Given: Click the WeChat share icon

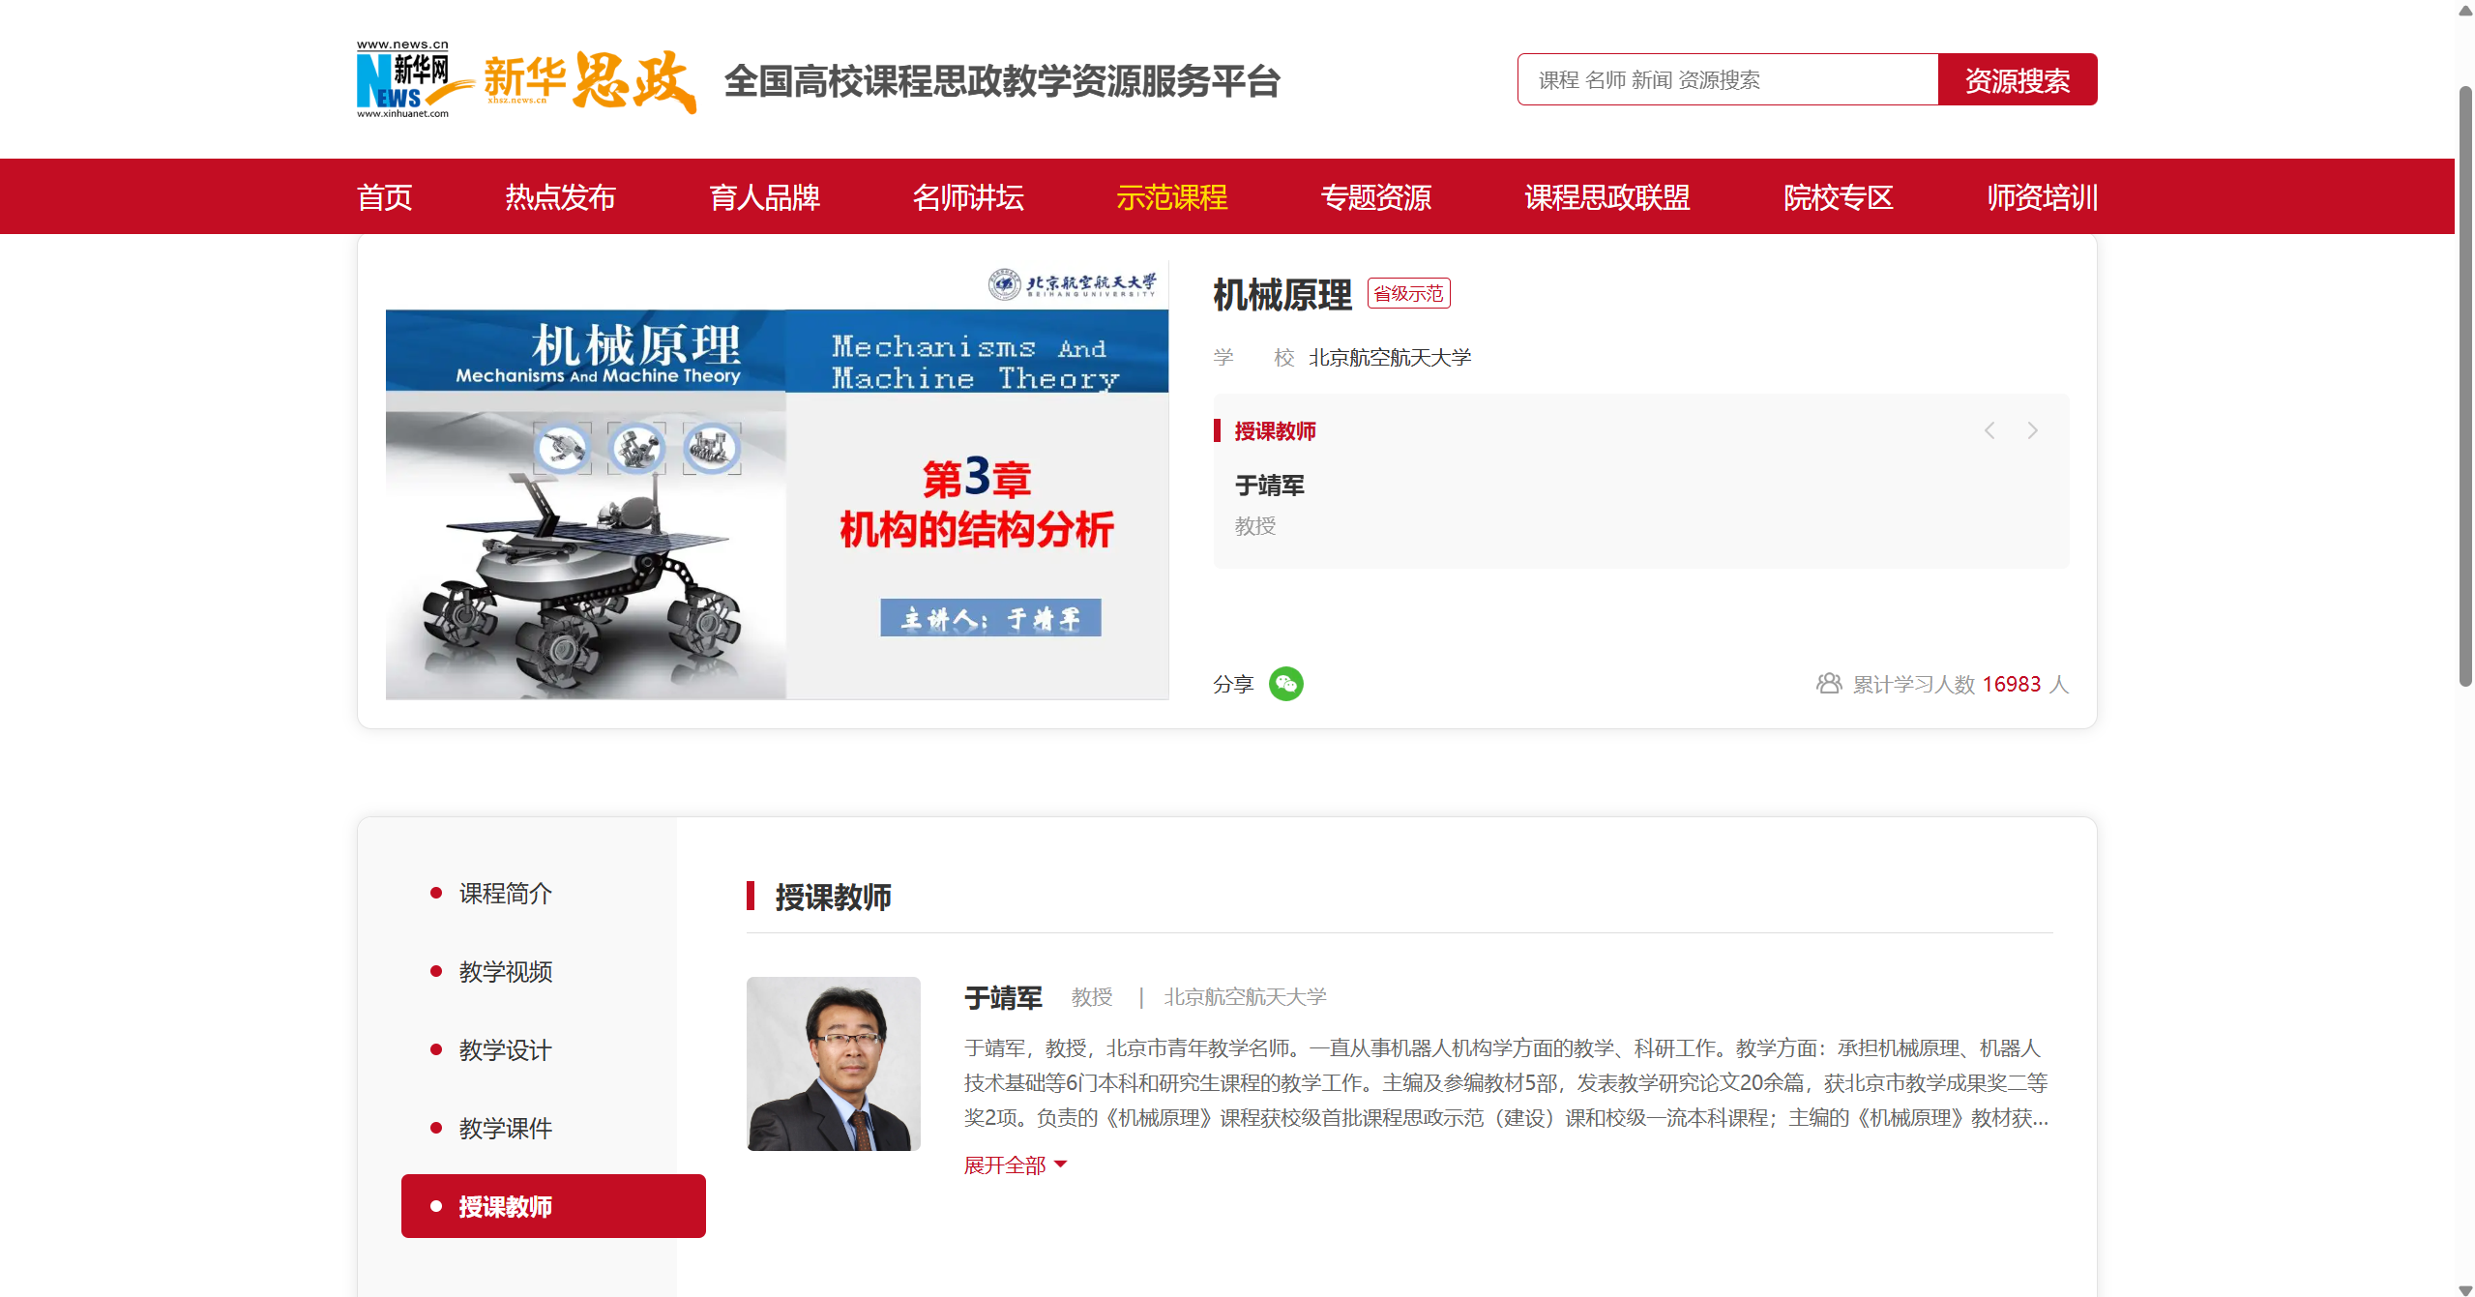Looking at the screenshot, I should click(x=1285, y=684).
